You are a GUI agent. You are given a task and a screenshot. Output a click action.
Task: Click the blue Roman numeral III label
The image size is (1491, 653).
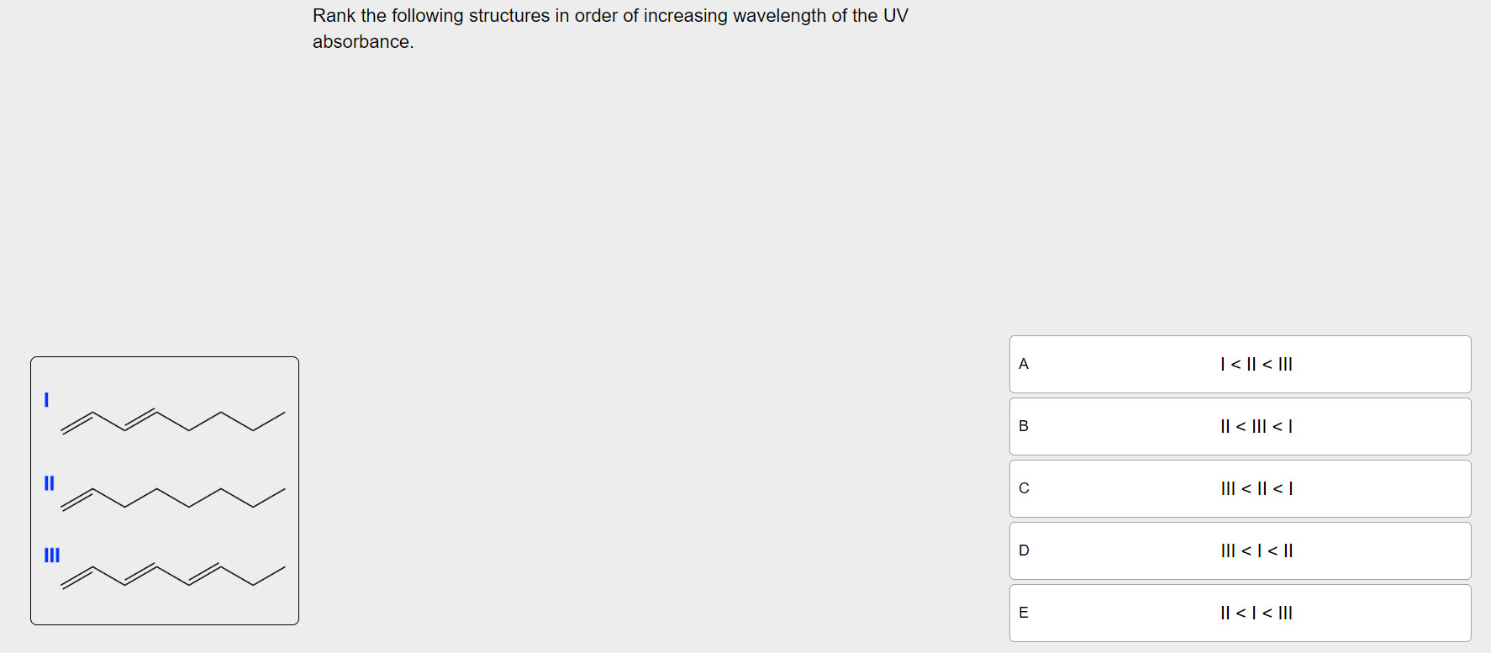(52, 555)
